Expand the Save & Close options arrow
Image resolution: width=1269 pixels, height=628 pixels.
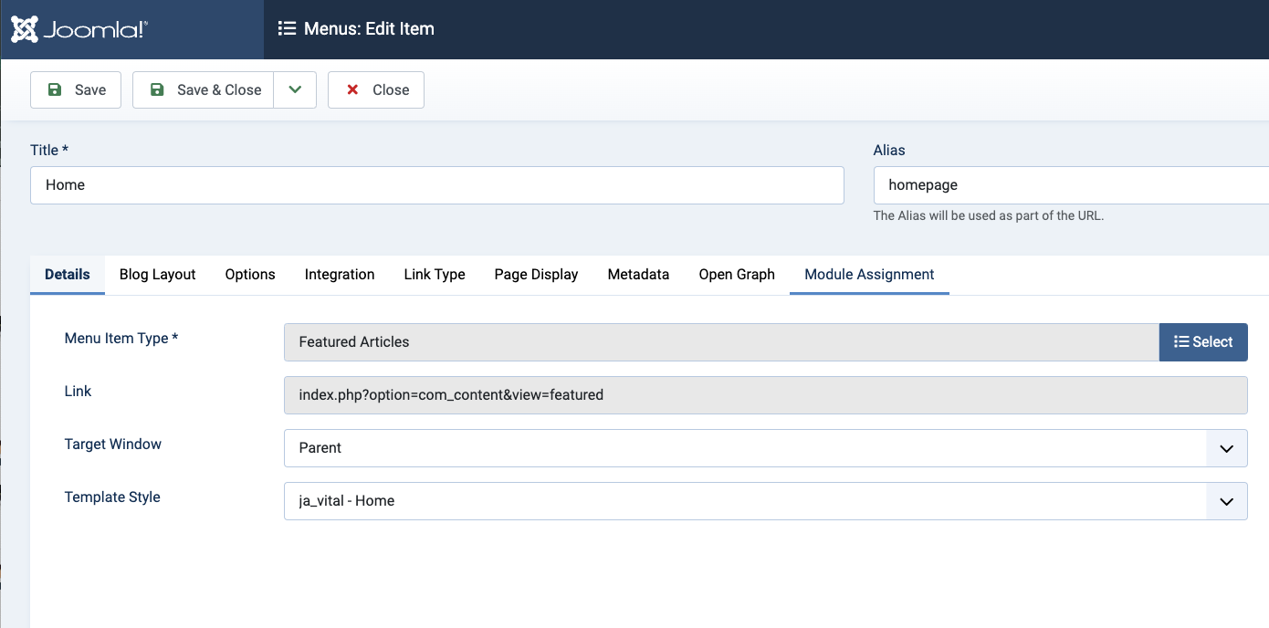(295, 89)
